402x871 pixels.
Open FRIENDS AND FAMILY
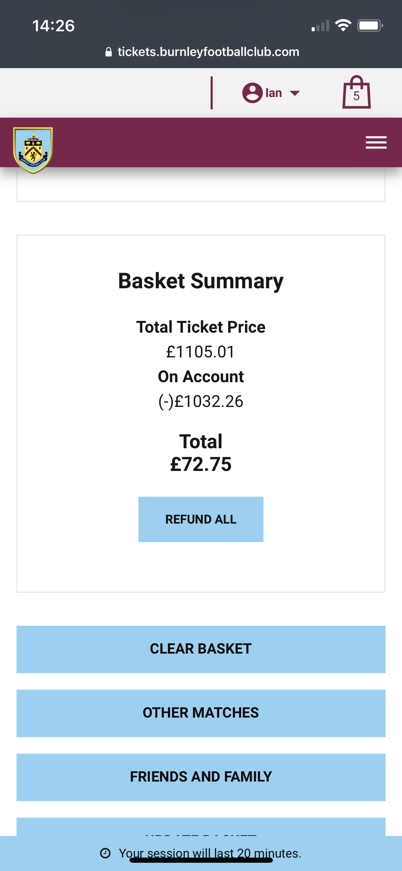[201, 777]
